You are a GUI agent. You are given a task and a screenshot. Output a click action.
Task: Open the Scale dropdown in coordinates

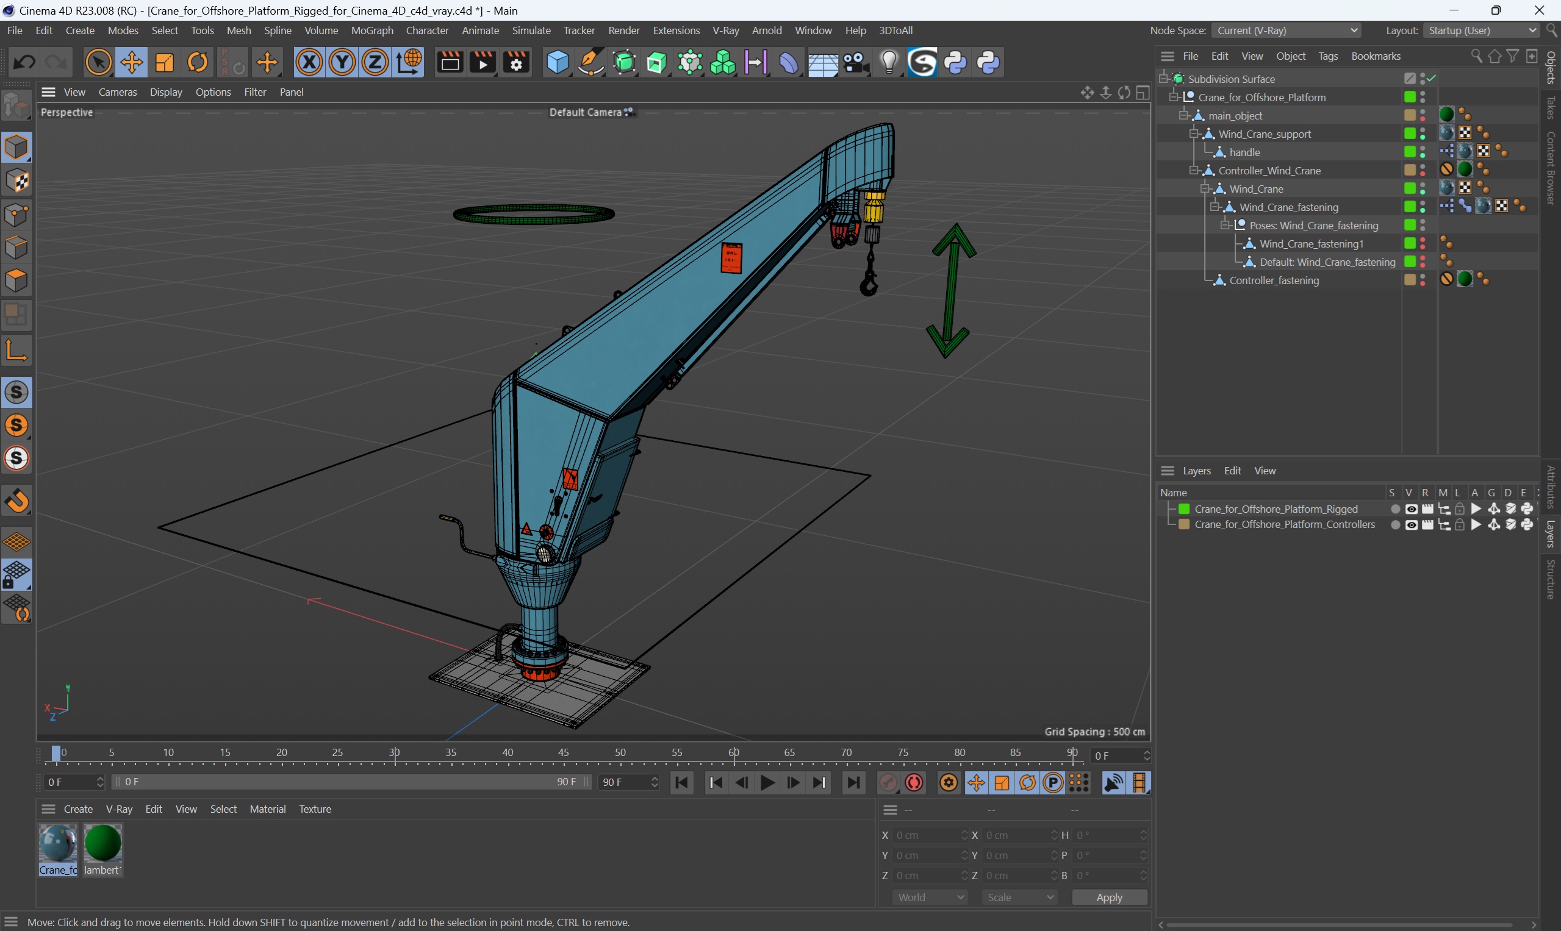(x=1019, y=897)
